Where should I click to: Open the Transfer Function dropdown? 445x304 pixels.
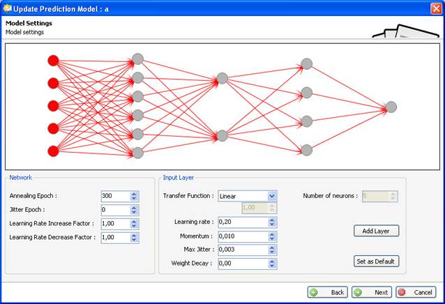pyautogui.click(x=272, y=197)
